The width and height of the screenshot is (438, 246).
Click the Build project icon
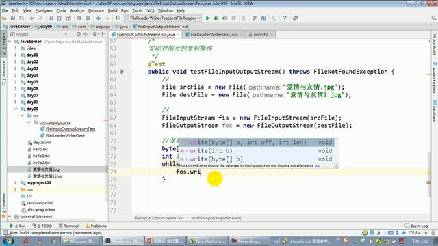click(118, 18)
